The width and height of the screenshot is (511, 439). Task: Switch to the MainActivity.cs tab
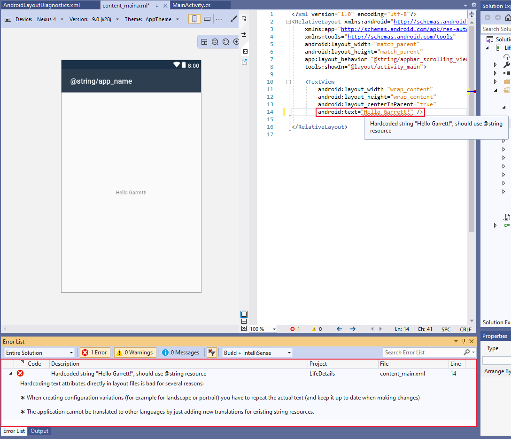pyautogui.click(x=191, y=6)
